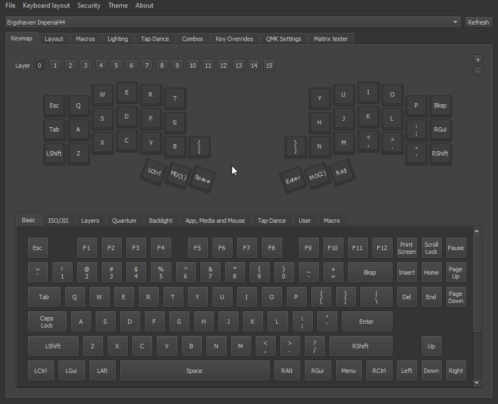The height and width of the screenshot is (404, 498).
Task: Assign the F1 keycode
Action: pyautogui.click(x=86, y=248)
